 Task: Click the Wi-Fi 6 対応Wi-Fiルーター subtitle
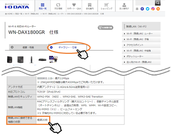click(22, 26)
